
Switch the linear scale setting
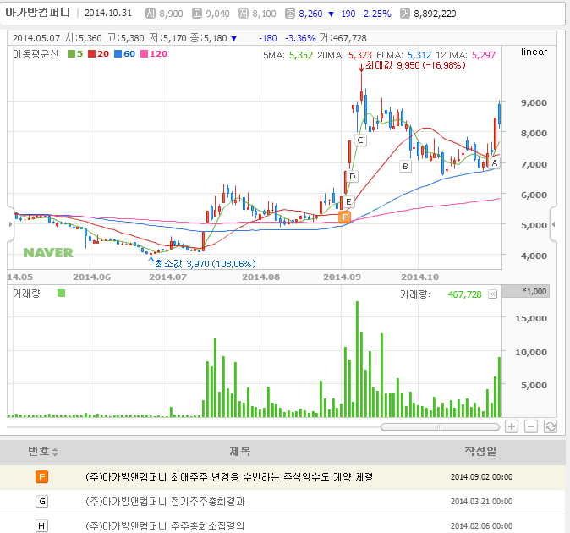[534, 52]
